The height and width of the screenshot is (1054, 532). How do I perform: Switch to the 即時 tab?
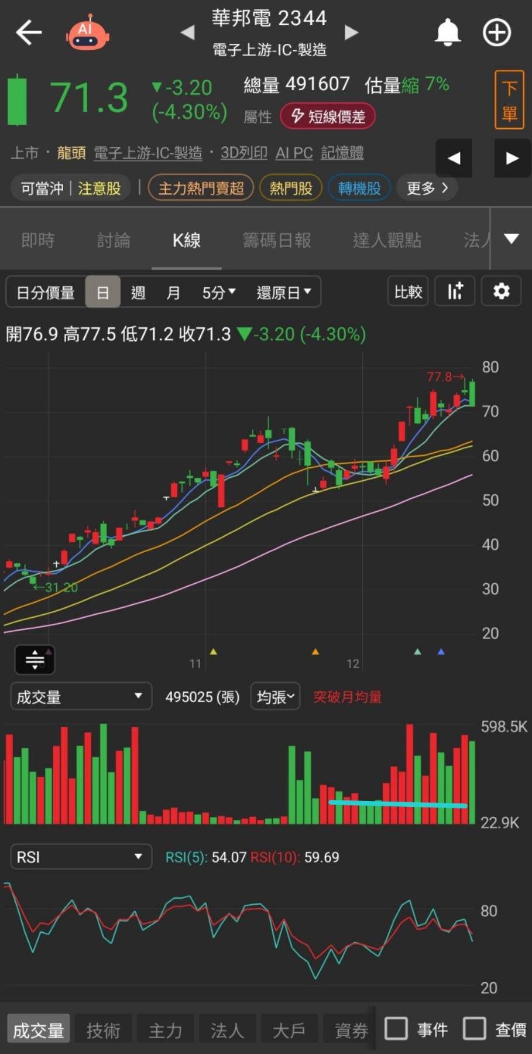coord(38,240)
